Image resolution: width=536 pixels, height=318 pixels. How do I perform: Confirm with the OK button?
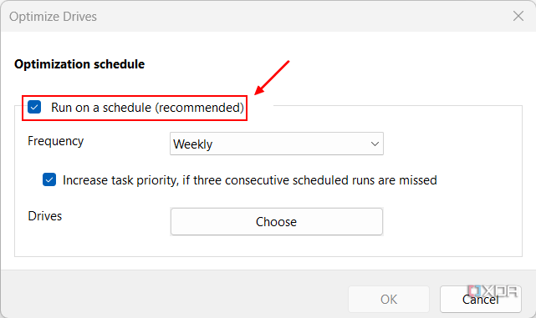click(x=389, y=300)
